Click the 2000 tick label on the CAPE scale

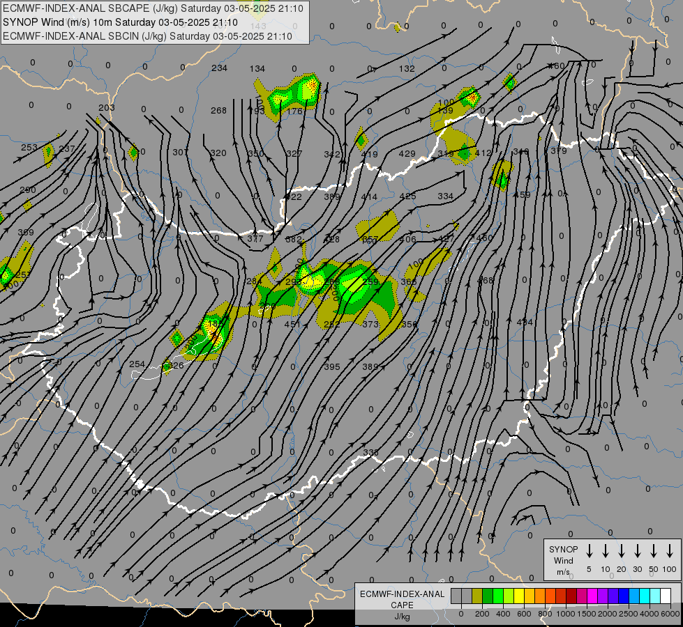tap(607, 614)
